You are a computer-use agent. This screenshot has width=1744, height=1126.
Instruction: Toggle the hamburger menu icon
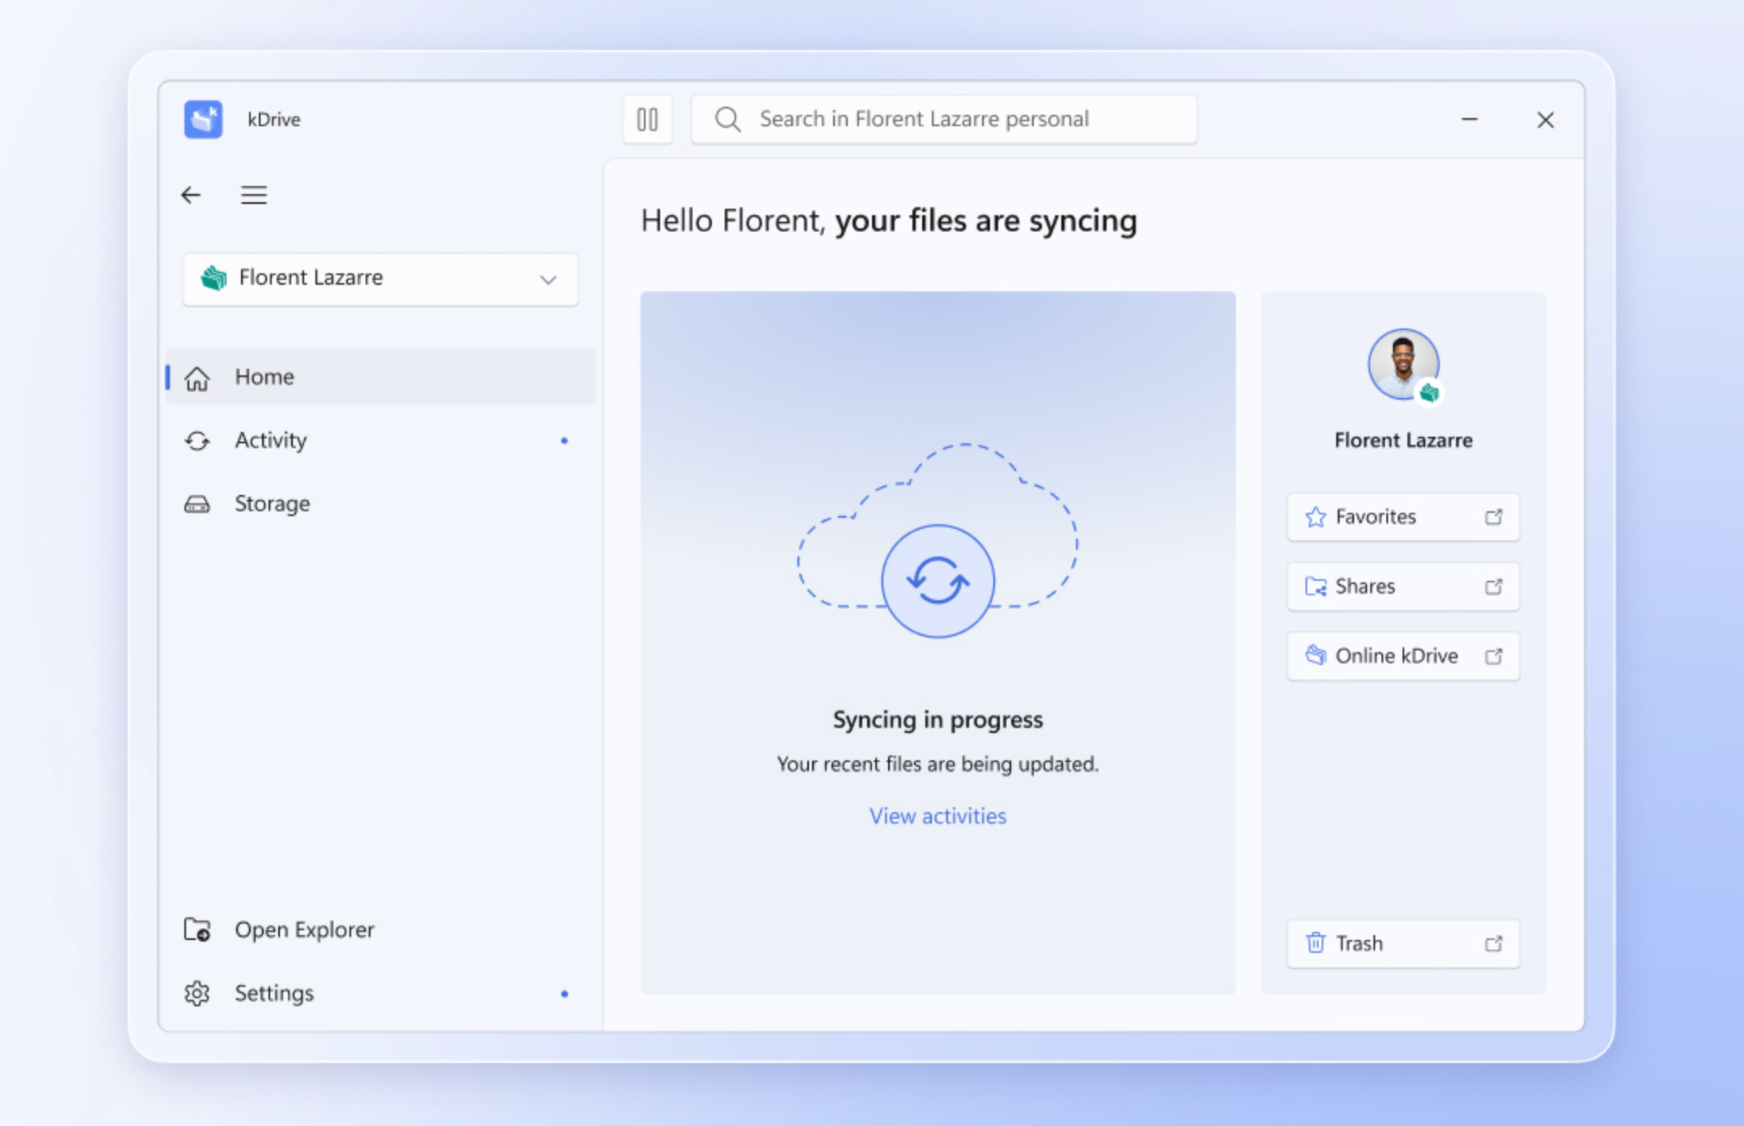click(x=254, y=195)
